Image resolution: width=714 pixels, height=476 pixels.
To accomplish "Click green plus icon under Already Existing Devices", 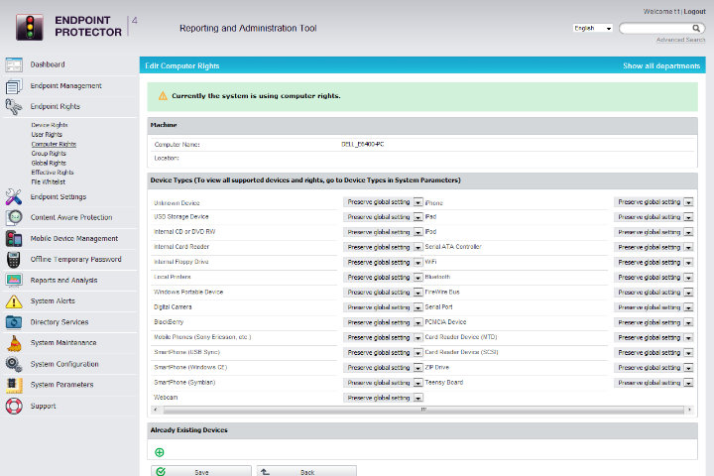I will point(160,452).
